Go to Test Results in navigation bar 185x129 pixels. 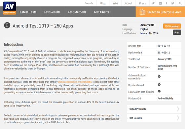pos(52,12)
